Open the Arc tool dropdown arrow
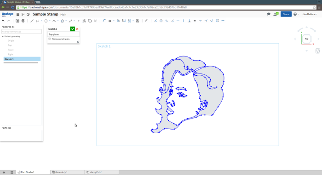Viewport: 322px width, 175px height. pos(58,21)
